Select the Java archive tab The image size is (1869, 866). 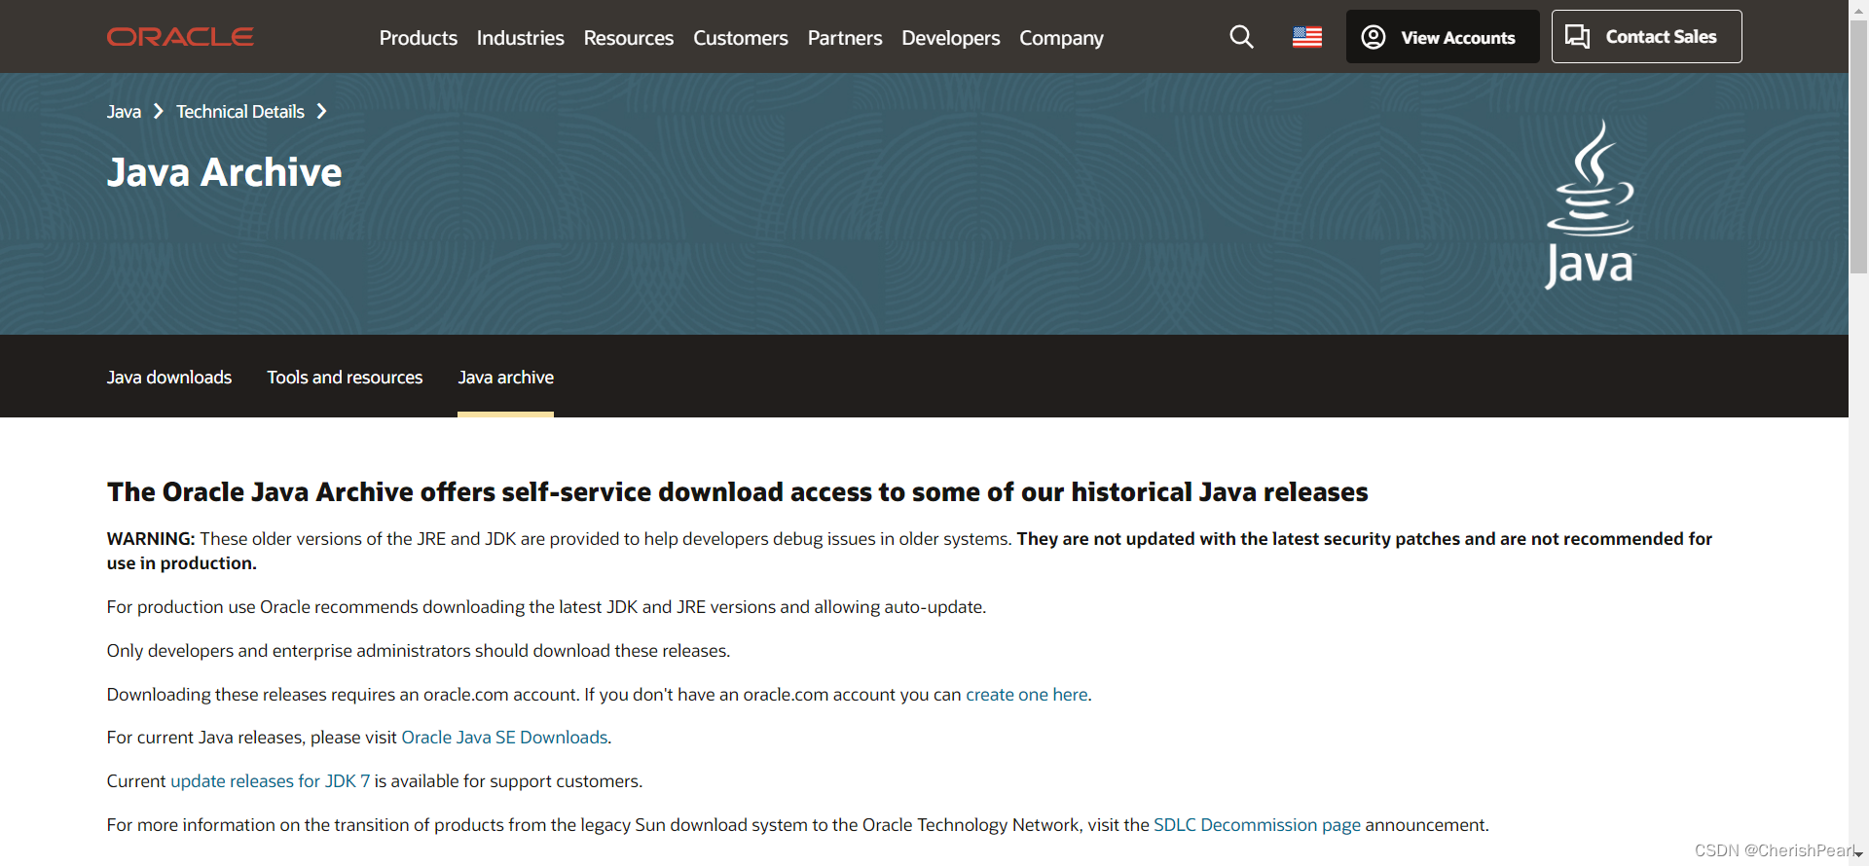coord(506,378)
